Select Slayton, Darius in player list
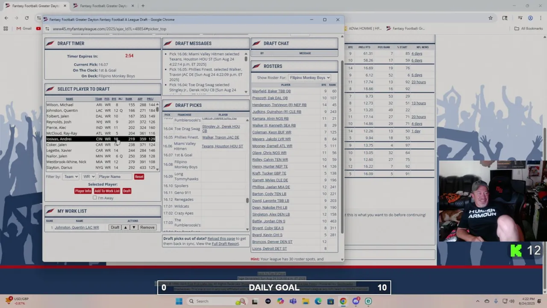547x308 pixels. click(x=101, y=168)
